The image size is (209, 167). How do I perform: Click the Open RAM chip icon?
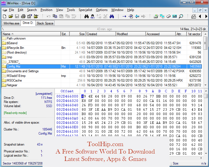[168, 16]
